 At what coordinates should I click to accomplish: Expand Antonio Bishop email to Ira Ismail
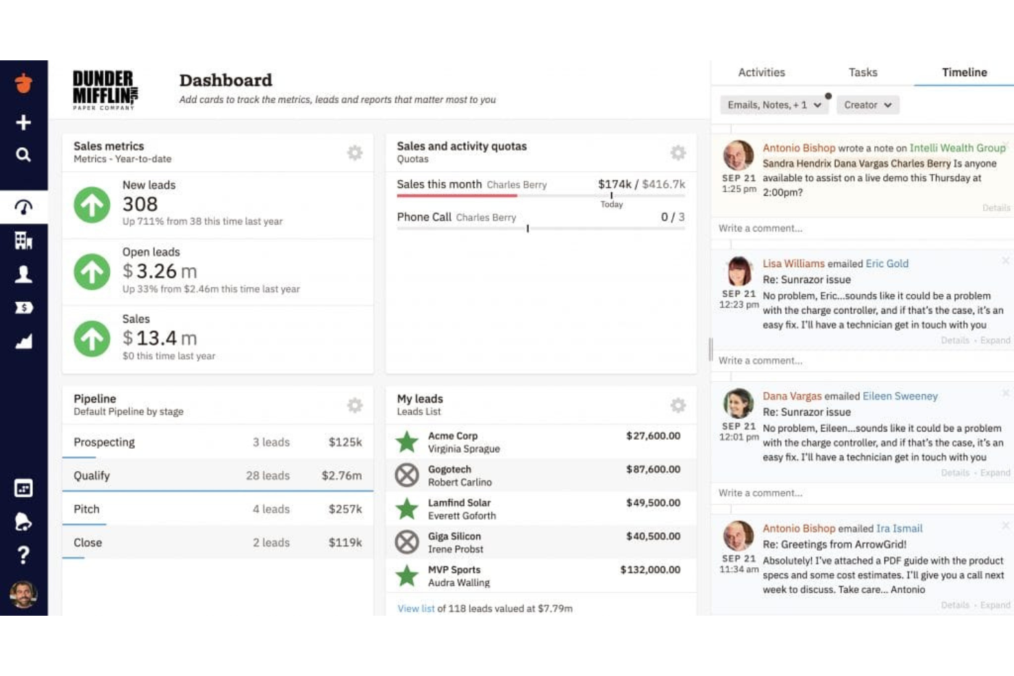995,605
